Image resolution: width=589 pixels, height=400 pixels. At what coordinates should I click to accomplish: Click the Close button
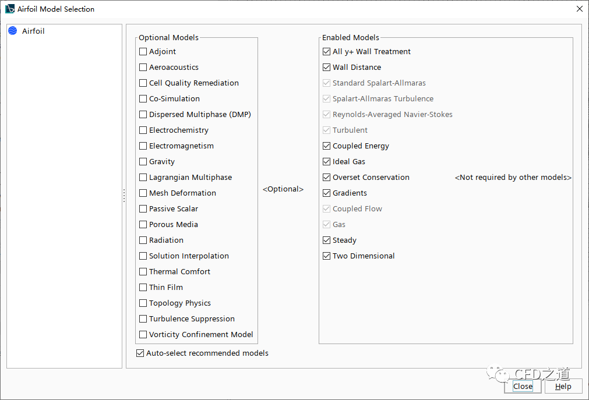point(523,386)
